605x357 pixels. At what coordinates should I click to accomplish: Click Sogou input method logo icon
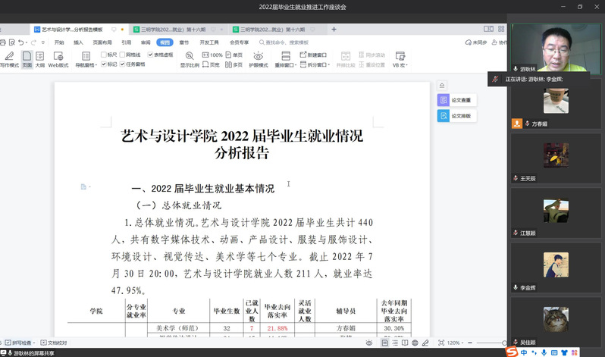pos(512,352)
